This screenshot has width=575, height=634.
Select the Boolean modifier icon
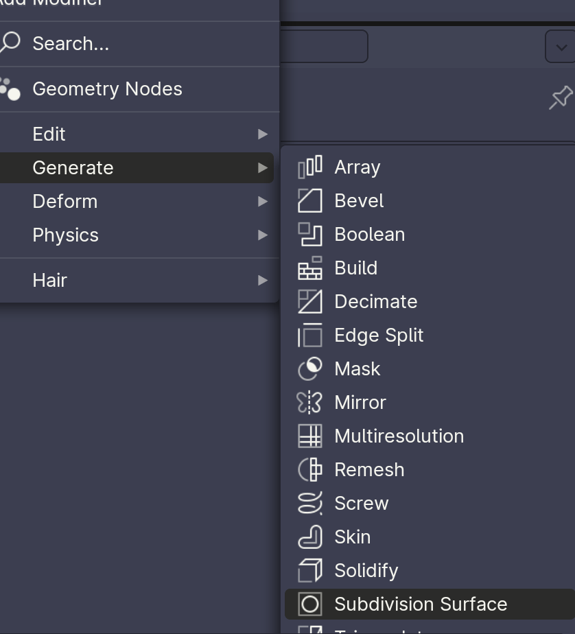[310, 235]
